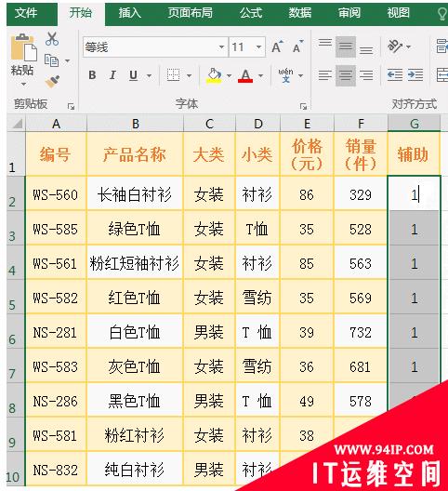
Task: Apply red font color A
Action: pyautogui.click(x=245, y=75)
